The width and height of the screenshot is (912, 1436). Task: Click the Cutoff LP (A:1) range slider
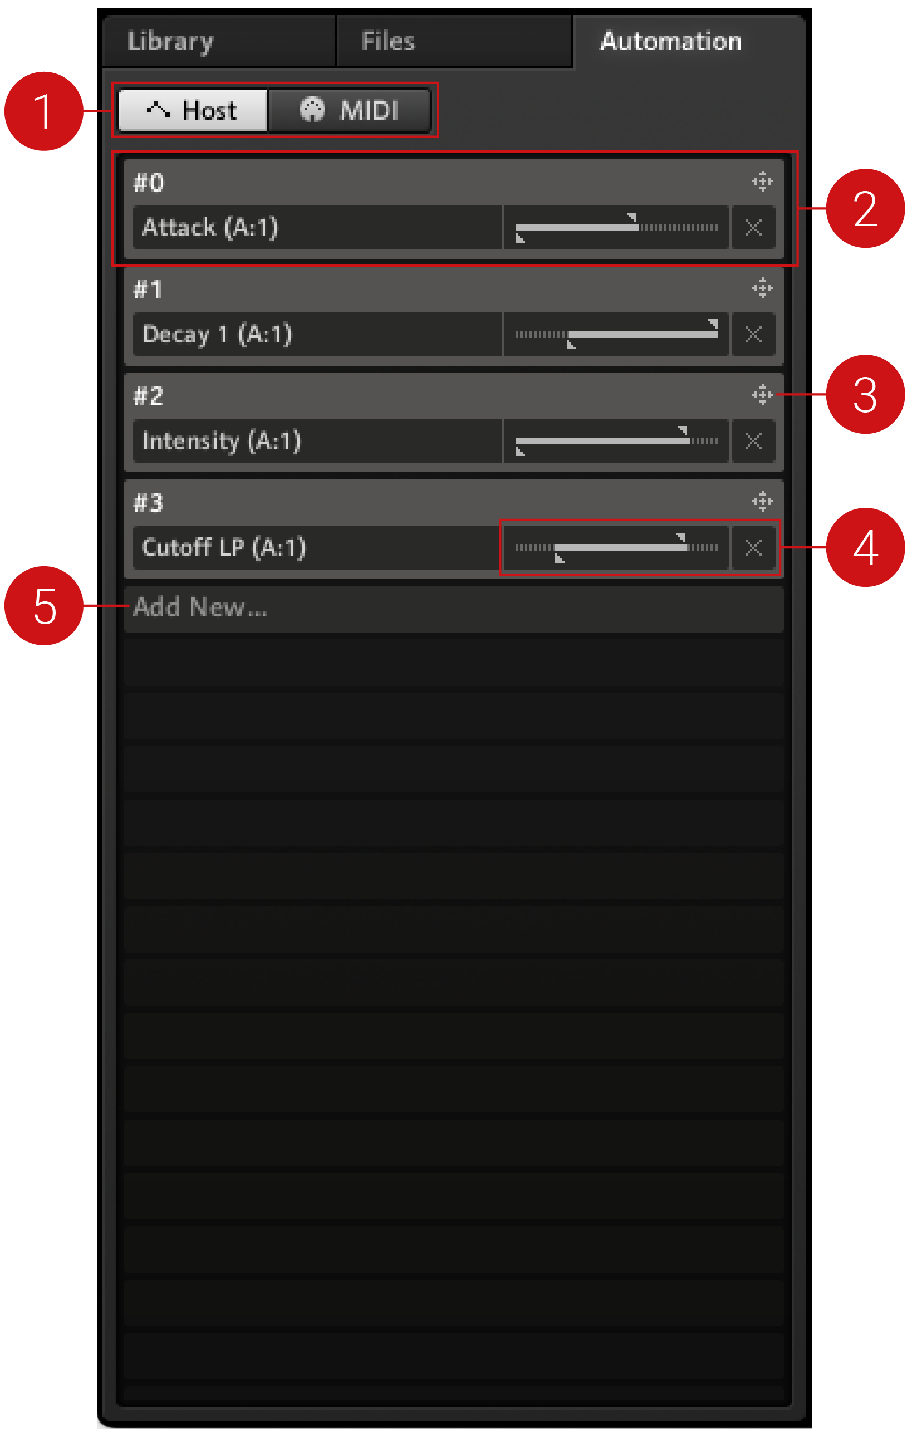[616, 547]
